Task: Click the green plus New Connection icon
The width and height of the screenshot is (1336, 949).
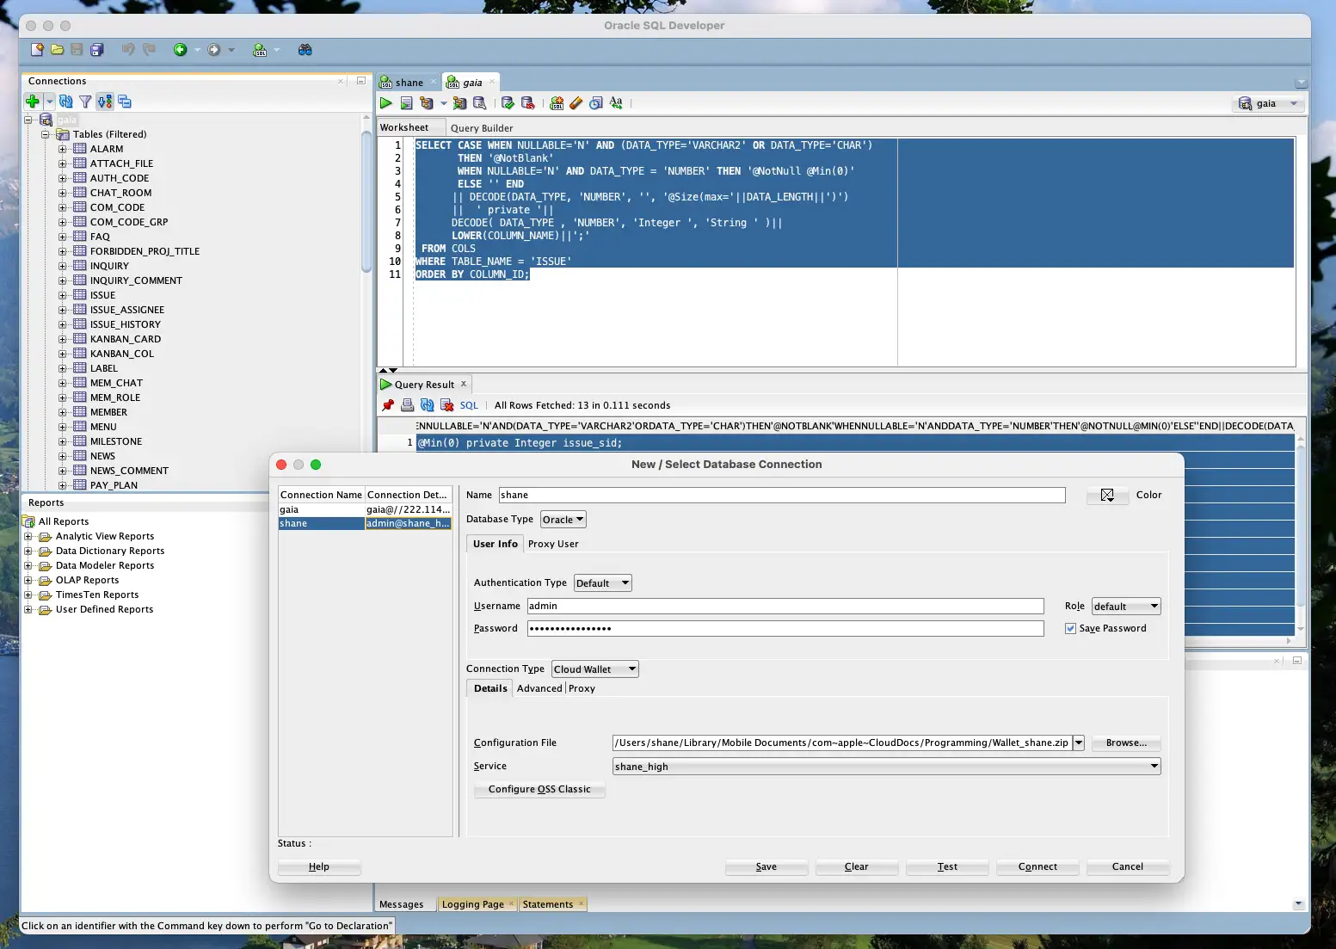Action: click(x=33, y=102)
